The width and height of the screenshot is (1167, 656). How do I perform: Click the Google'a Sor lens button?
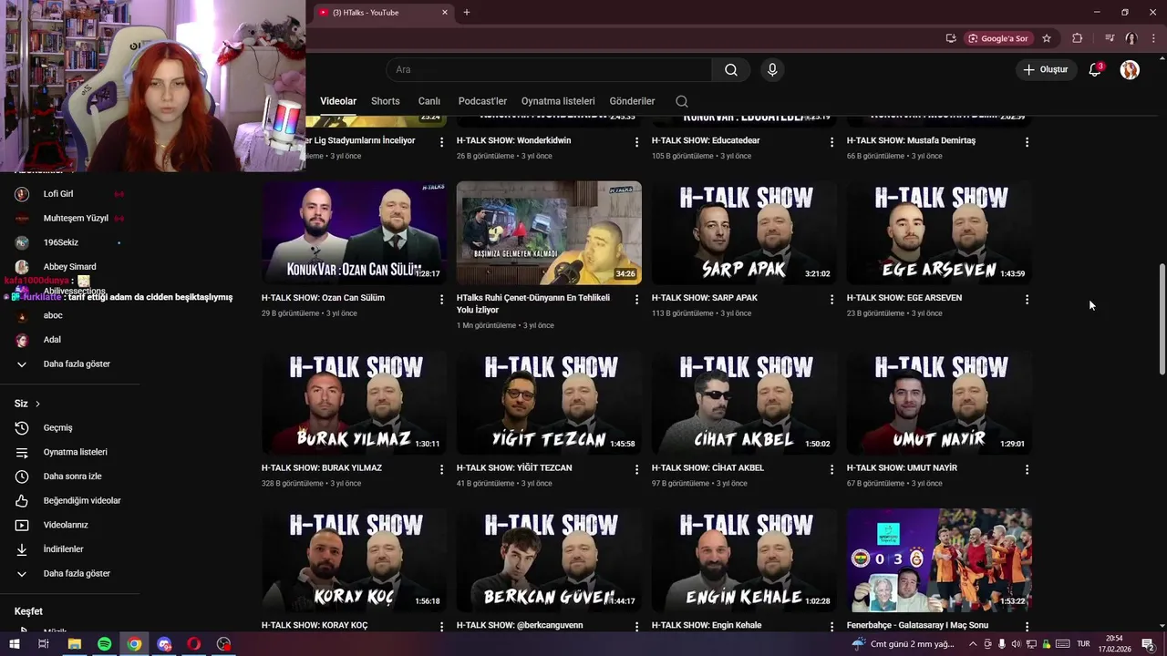click(x=998, y=38)
